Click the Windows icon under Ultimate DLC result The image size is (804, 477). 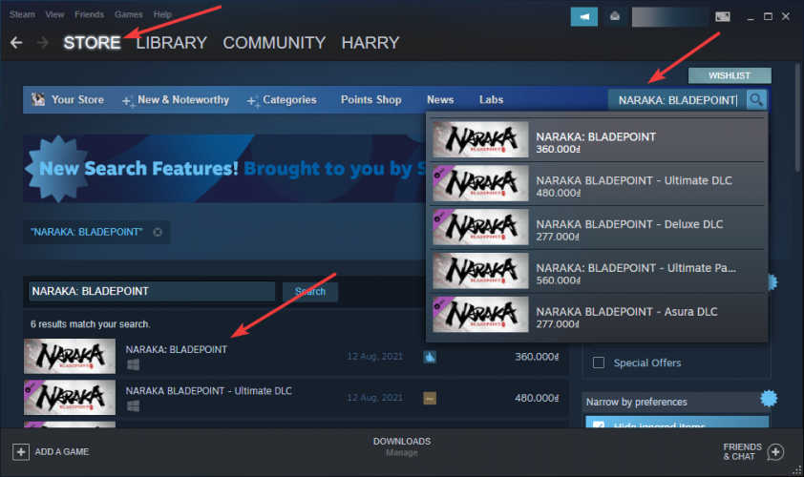click(x=133, y=405)
